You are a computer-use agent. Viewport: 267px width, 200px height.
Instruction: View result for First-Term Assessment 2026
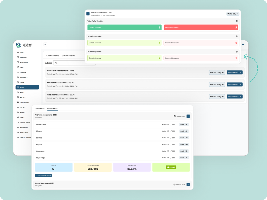tap(235, 72)
